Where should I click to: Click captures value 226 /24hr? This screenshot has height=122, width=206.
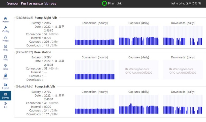tap(51, 42)
